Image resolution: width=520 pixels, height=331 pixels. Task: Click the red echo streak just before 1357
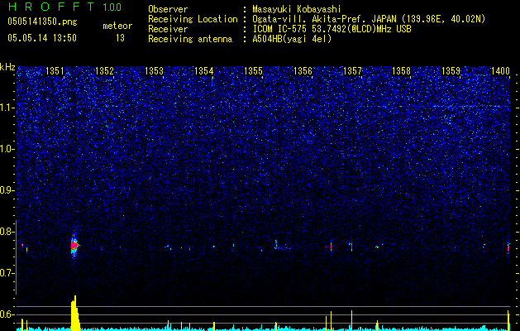coord(331,247)
